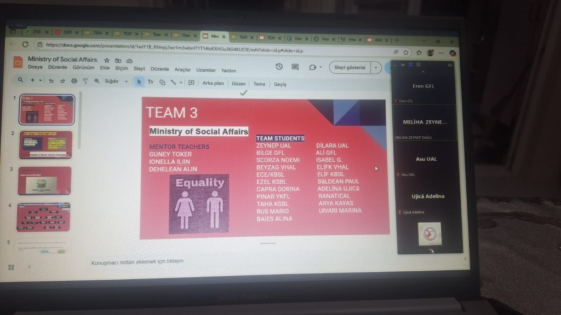
Task: Click the Tema button
Action: tap(259, 84)
